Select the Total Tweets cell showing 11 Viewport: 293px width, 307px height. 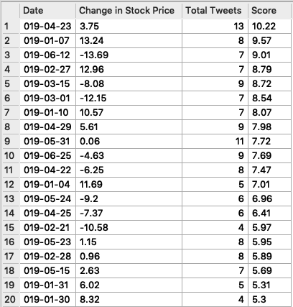pos(215,142)
